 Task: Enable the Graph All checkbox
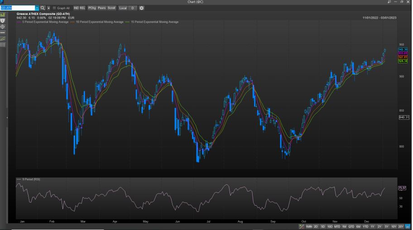55,8
